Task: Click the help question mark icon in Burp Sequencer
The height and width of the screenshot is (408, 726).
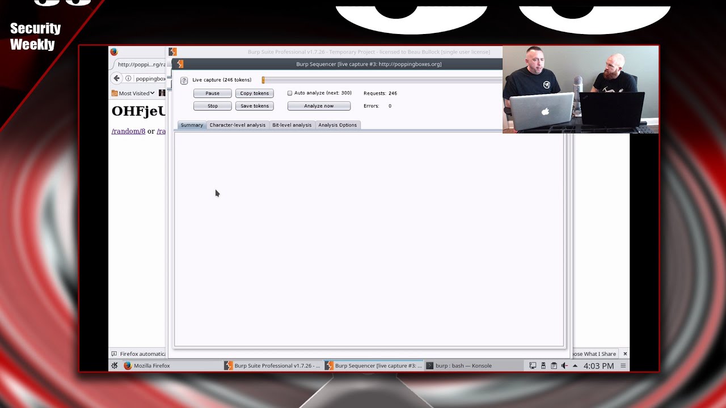Action: (184, 80)
